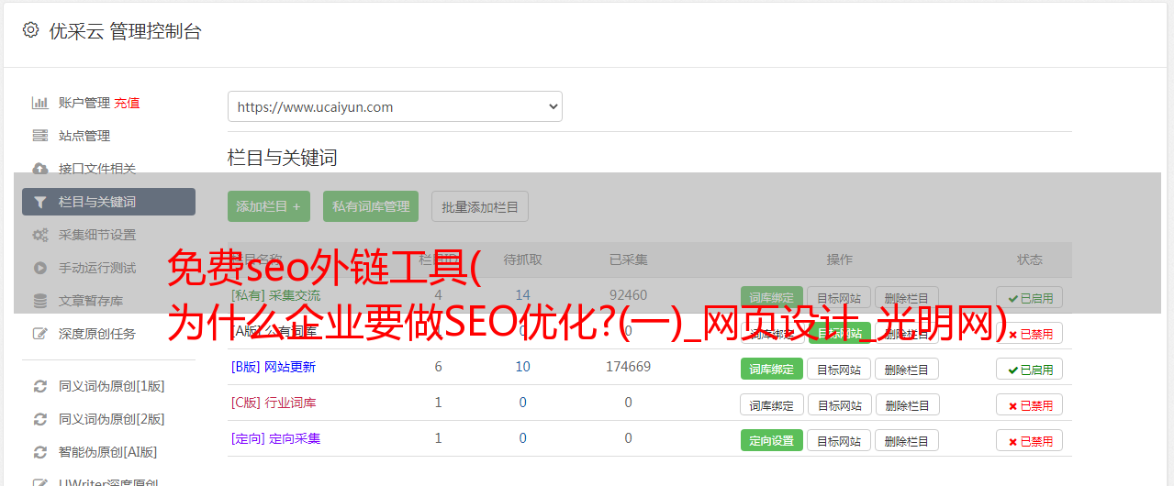Click 删除栏目 for 采集交流 row
The height and width of the screenshot is (486, 1174).
[x=907, y=298]
